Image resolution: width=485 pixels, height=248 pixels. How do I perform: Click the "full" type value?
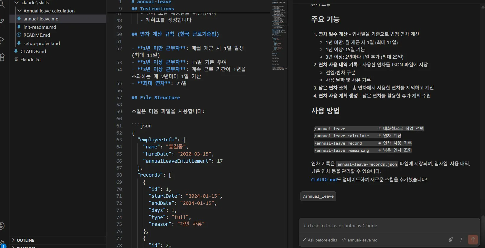pyautogui.click(x=180, y=217)
